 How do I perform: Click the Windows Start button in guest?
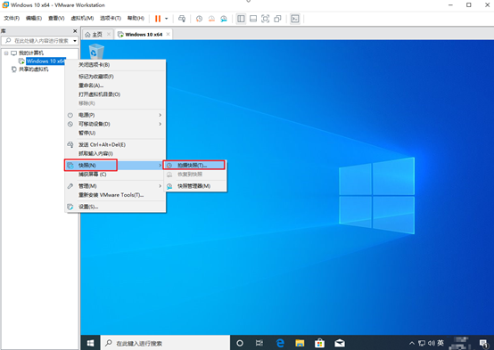[90, 343]
